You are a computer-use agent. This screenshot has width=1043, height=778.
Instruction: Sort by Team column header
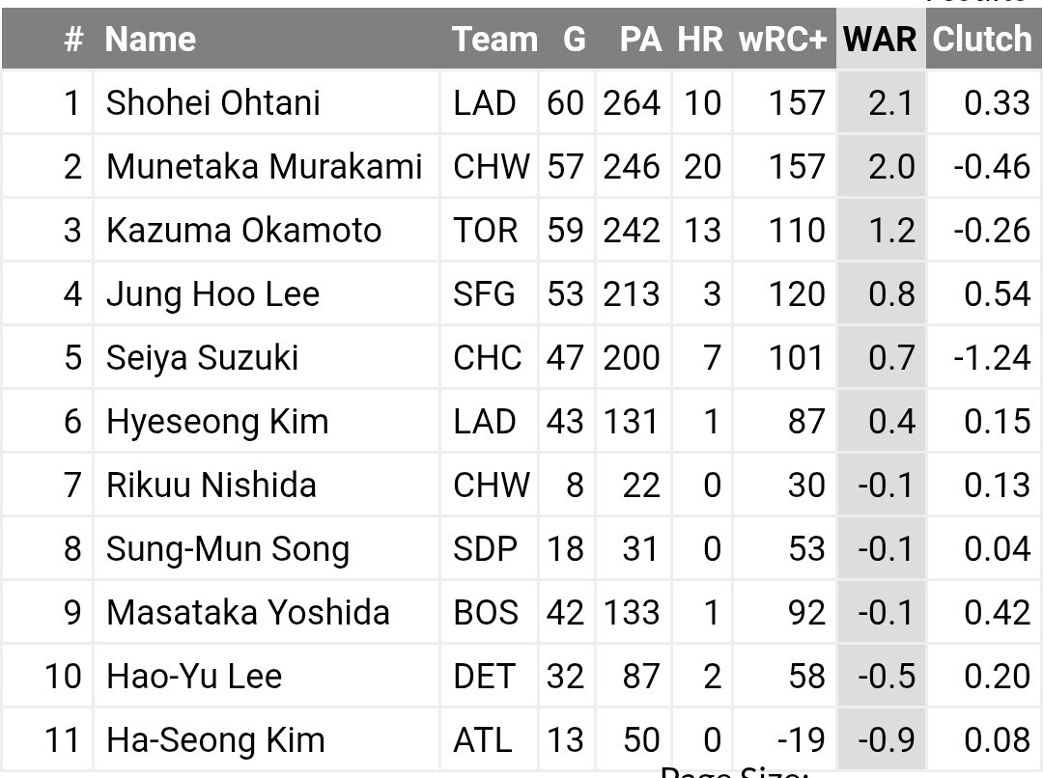(494, 39)
